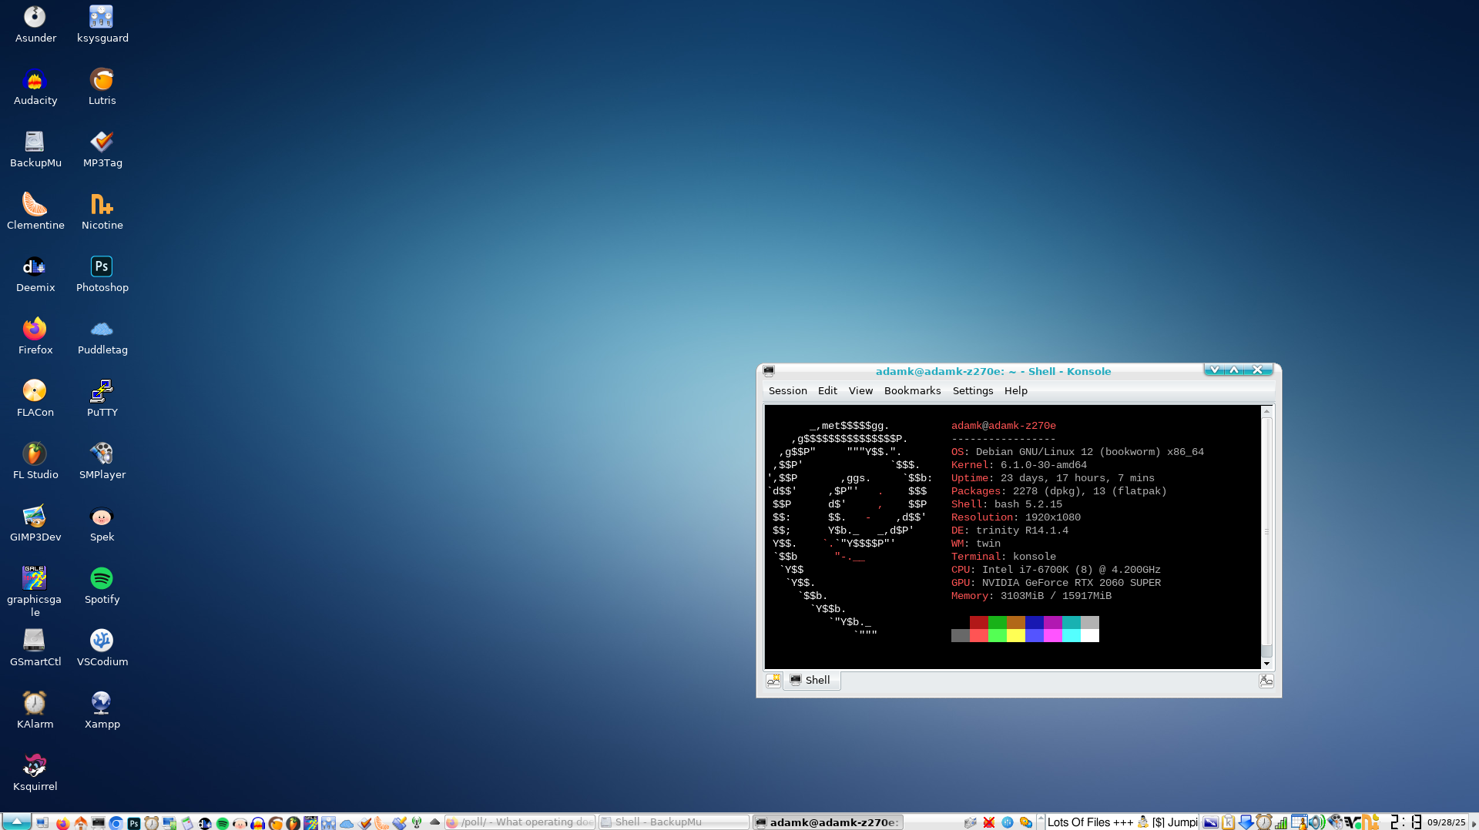Click the VSCodium desktop icon
Image resolution: width=1479 pixels, height=830 pixels.
102,642
